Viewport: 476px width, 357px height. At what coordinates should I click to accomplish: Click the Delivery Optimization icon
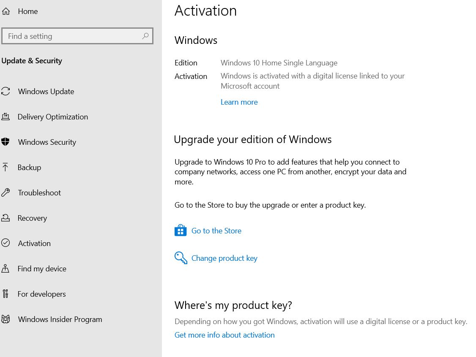[x=5, y=116]
